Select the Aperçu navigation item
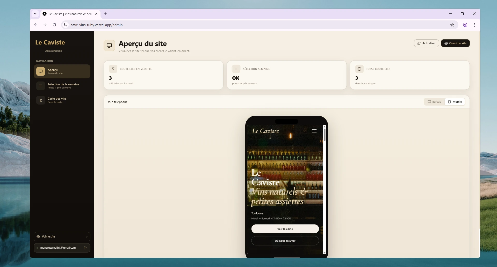Image resolution: width=497 pixels, height=267 pixels. tap(62, 71)
